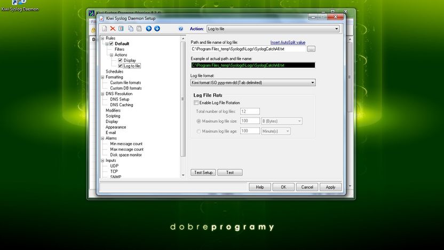Click the tree scrollbar up arrow
Screen dimensions: 444x250
click(x=183, y=38)
